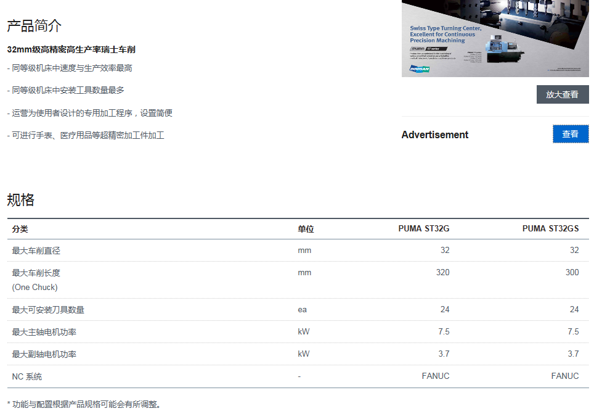Select the NC 系统 row label
Screen dimensions: 594x419
pos(27,376)
